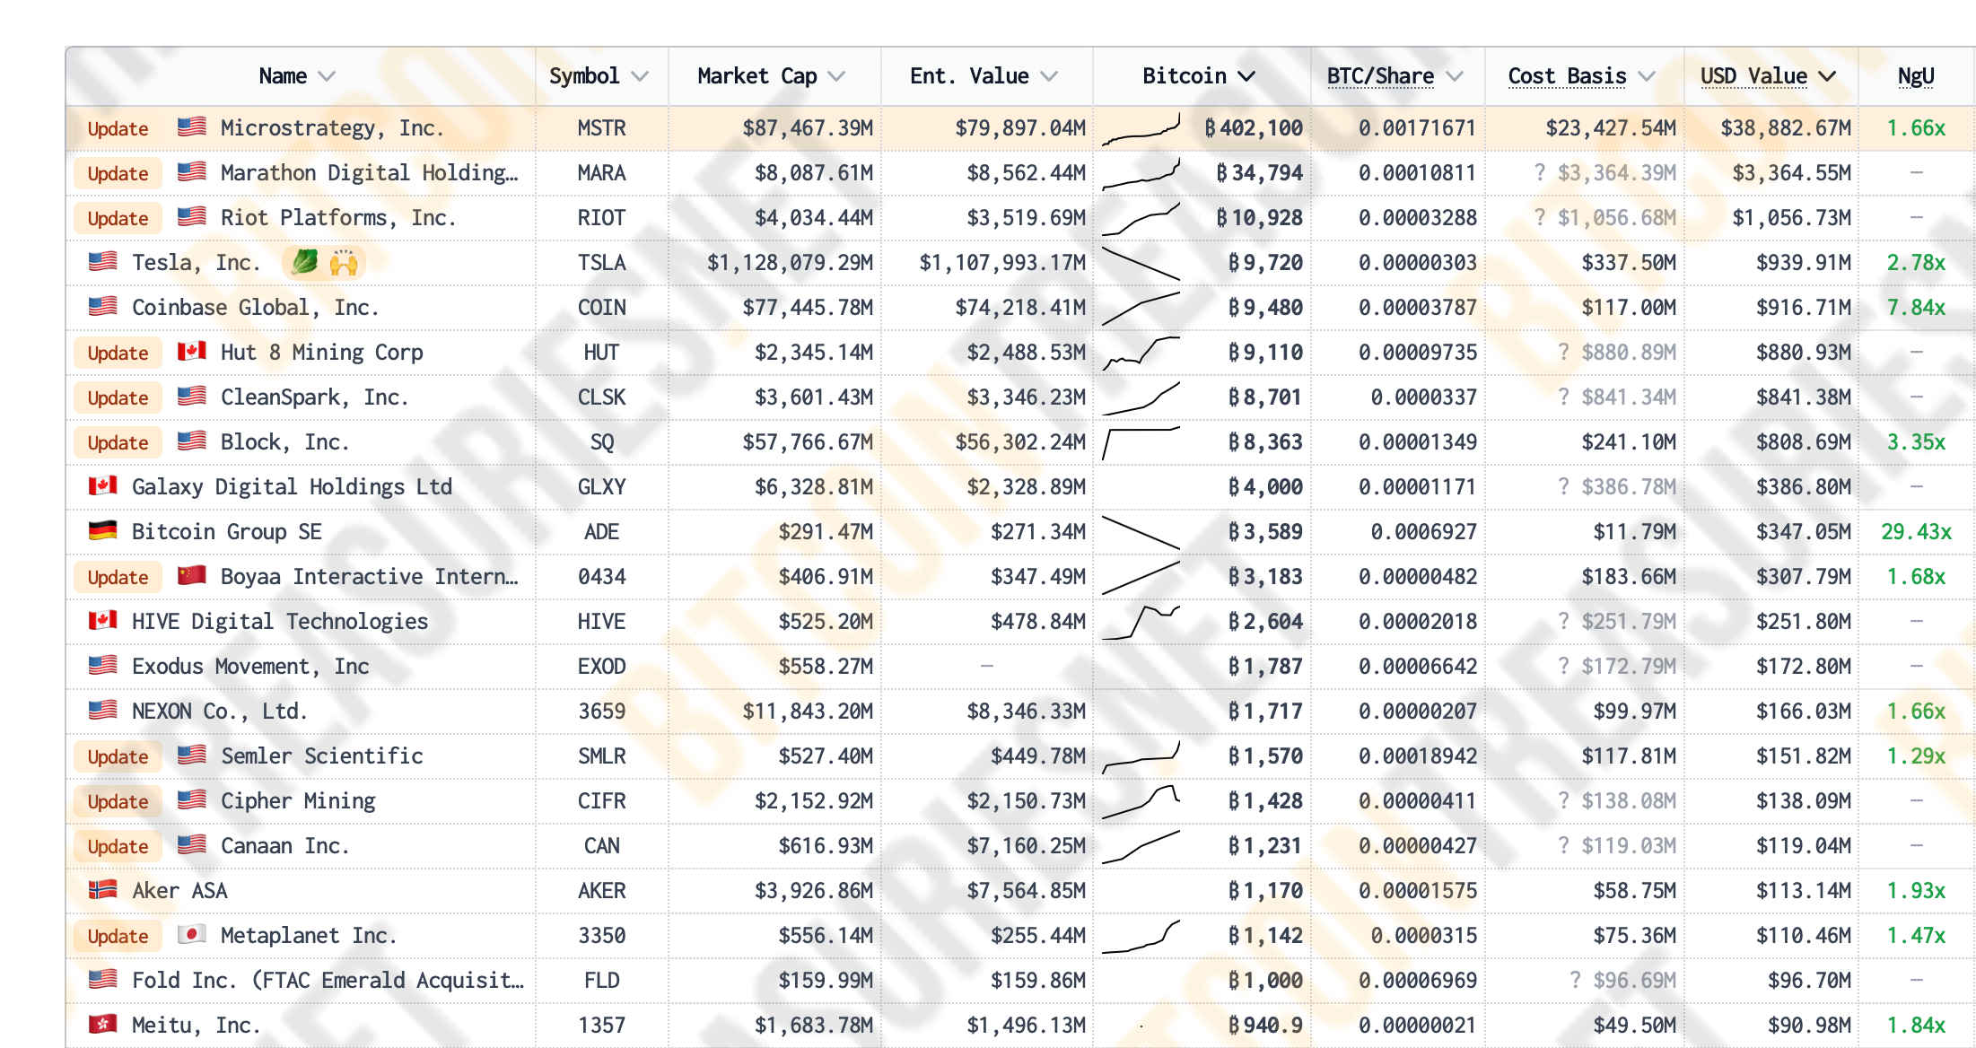Click the $7,160.25M Canaan enterprise value
The image size is (1976, 1048).
coord(1026,846)
